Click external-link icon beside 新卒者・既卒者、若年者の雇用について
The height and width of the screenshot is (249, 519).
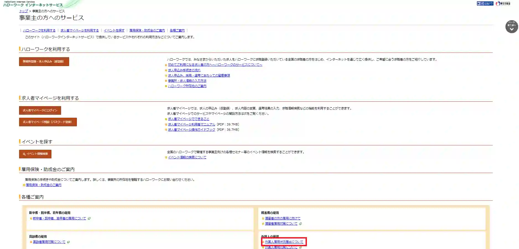89,219
